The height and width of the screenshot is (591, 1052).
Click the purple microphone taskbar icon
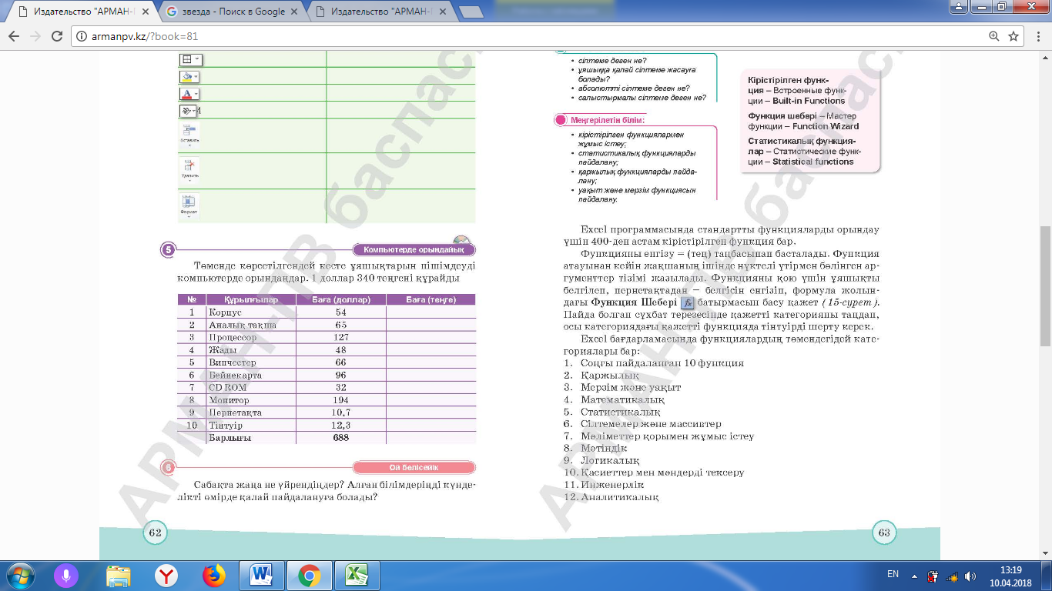(x=67, y=575)
